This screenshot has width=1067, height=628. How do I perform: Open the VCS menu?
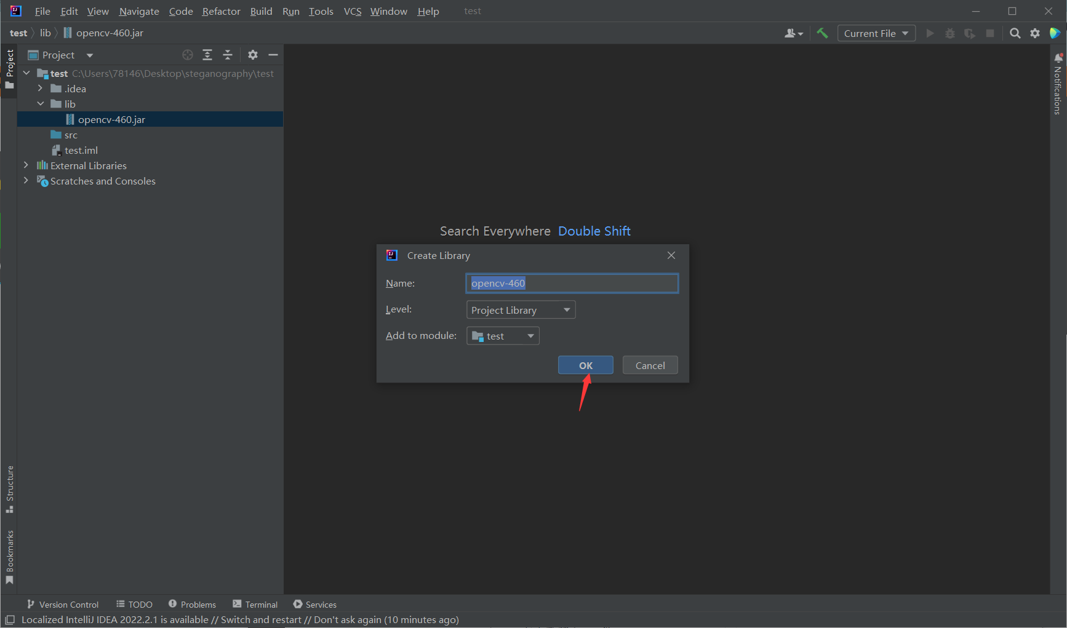click(353, 11)
